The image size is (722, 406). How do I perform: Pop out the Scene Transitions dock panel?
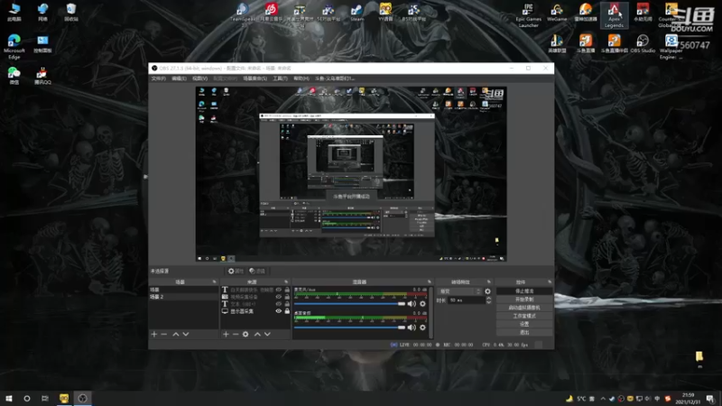tap(488, 281)
